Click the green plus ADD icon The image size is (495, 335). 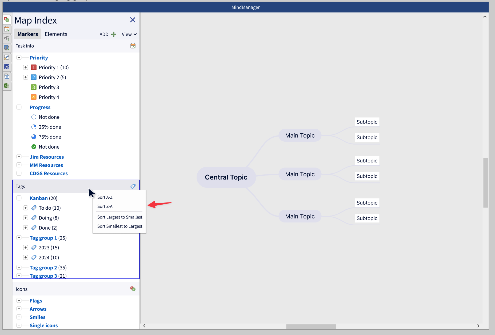tap(114, 34)
